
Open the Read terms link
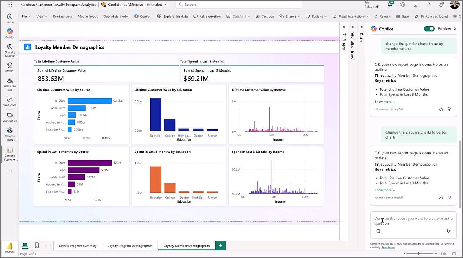tap(388, 247)
